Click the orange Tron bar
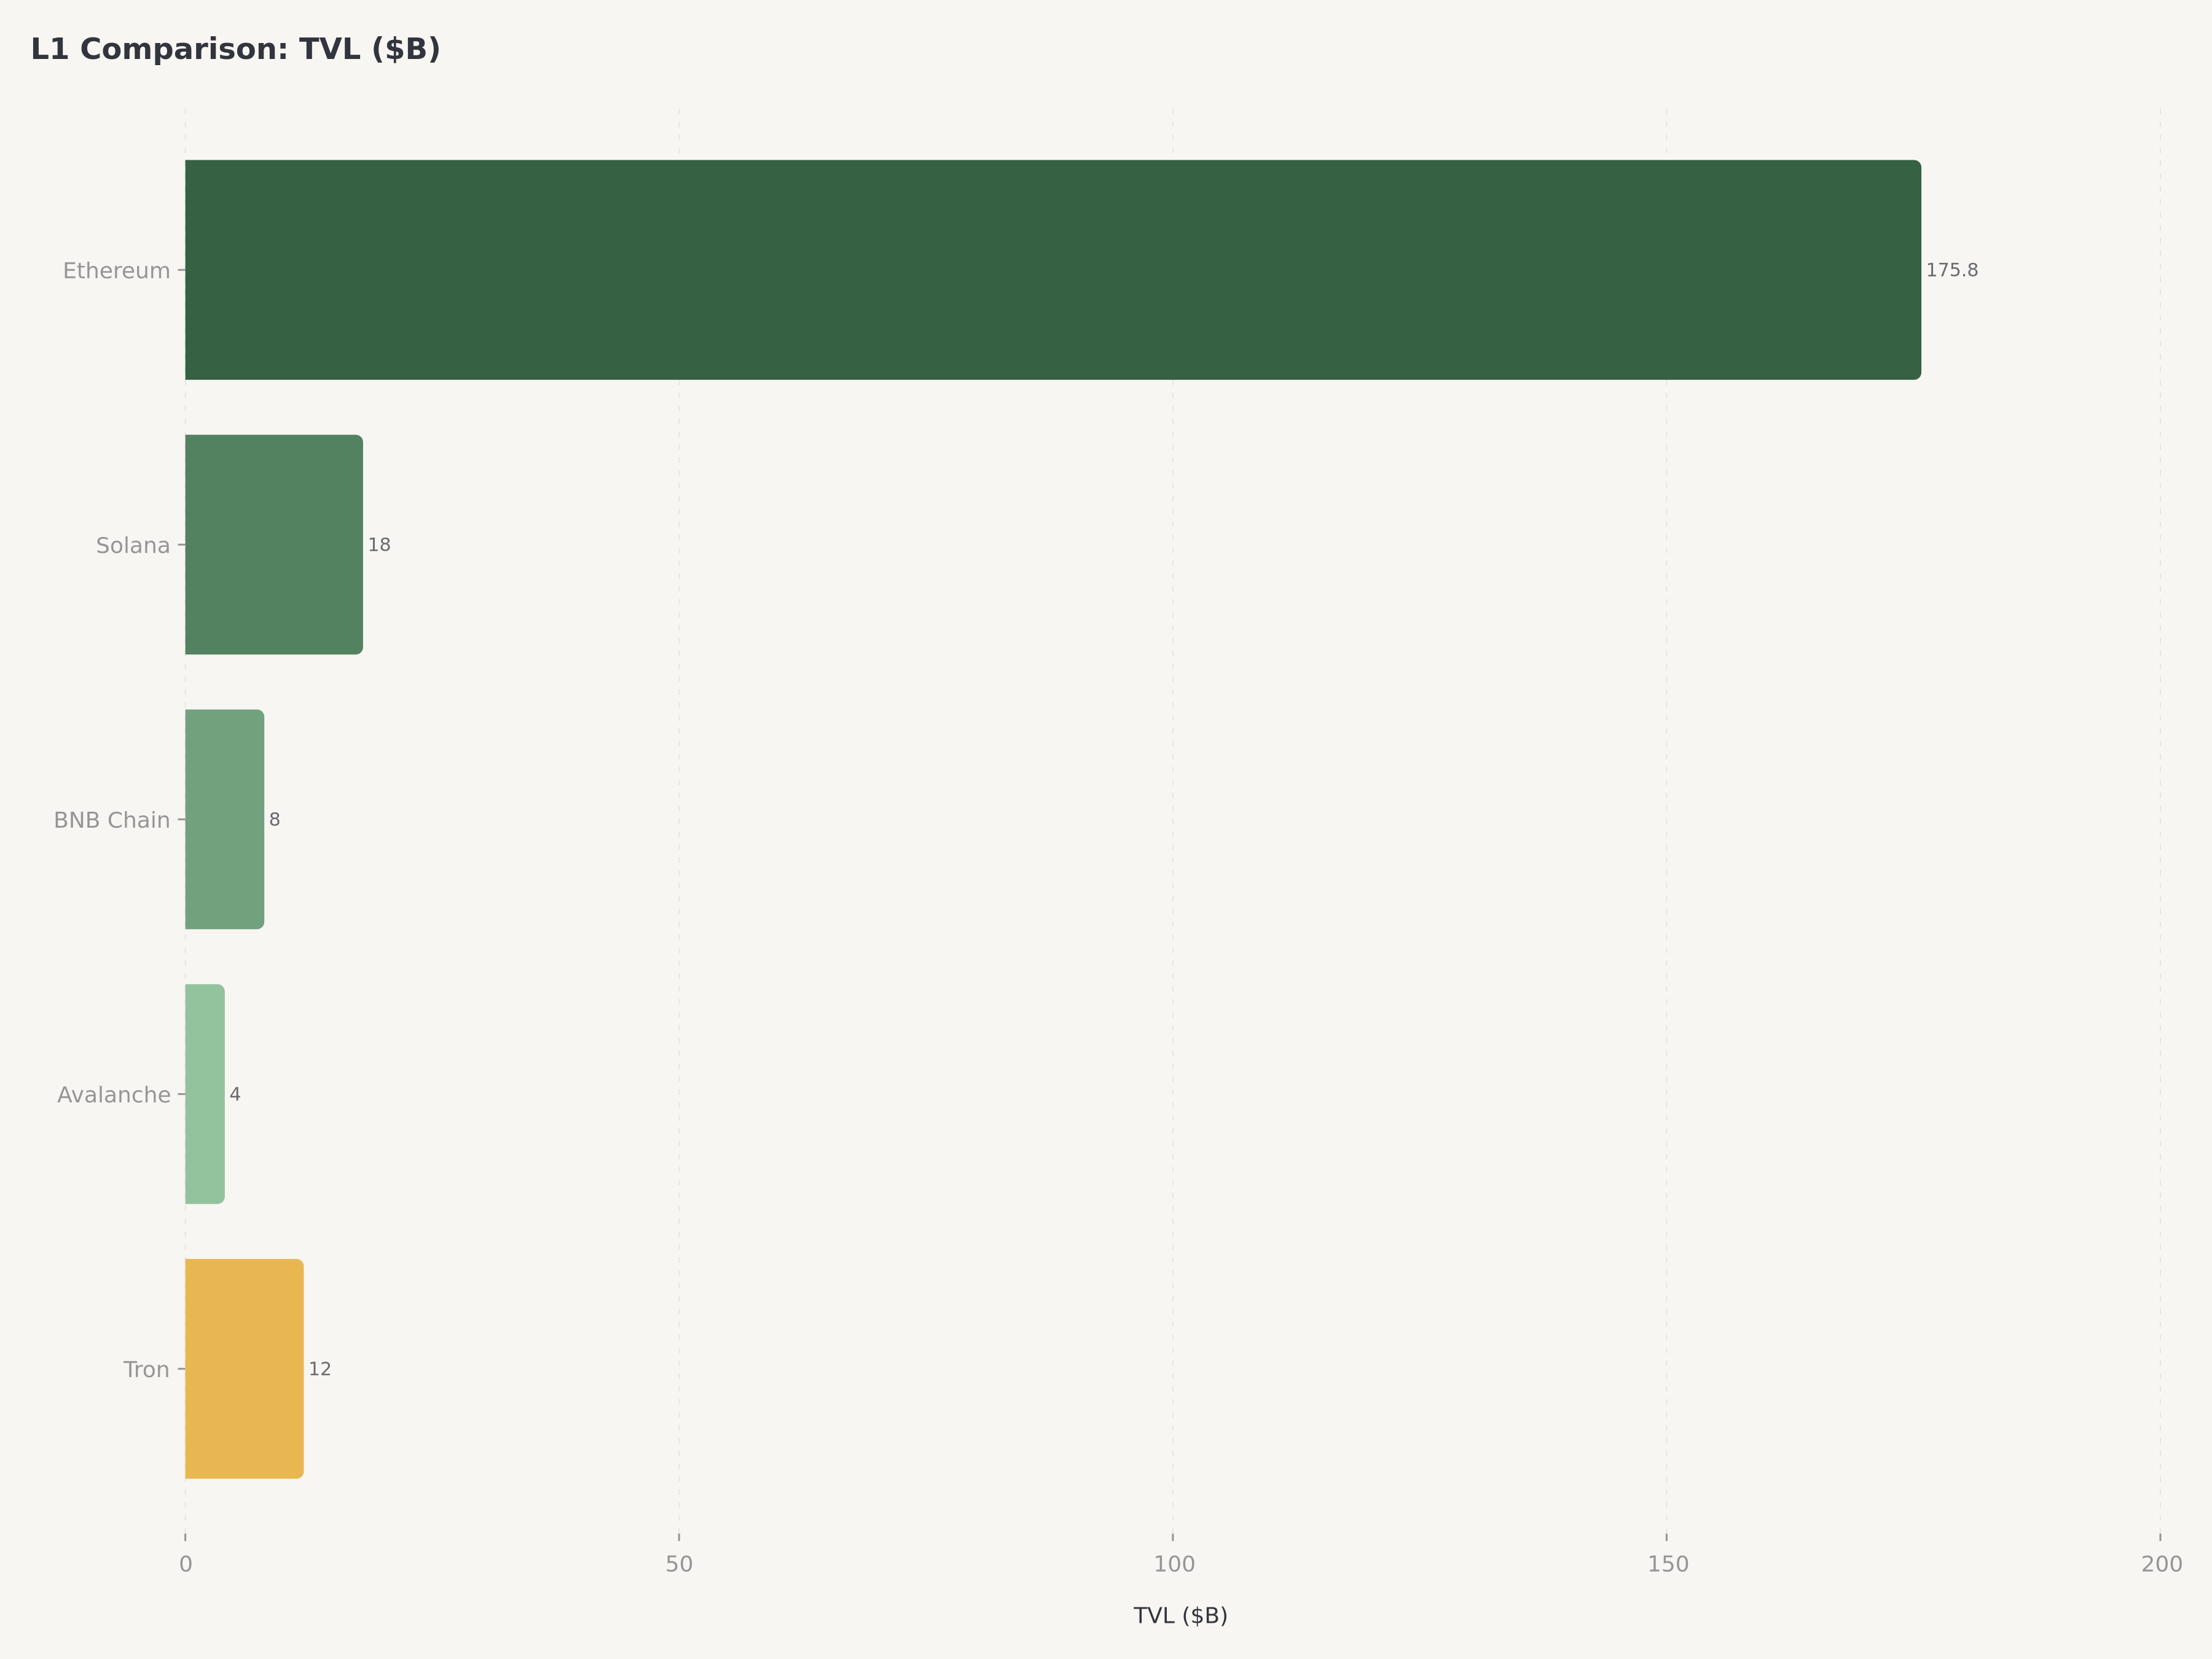2212x1659 pixels. pos(244,1369)
